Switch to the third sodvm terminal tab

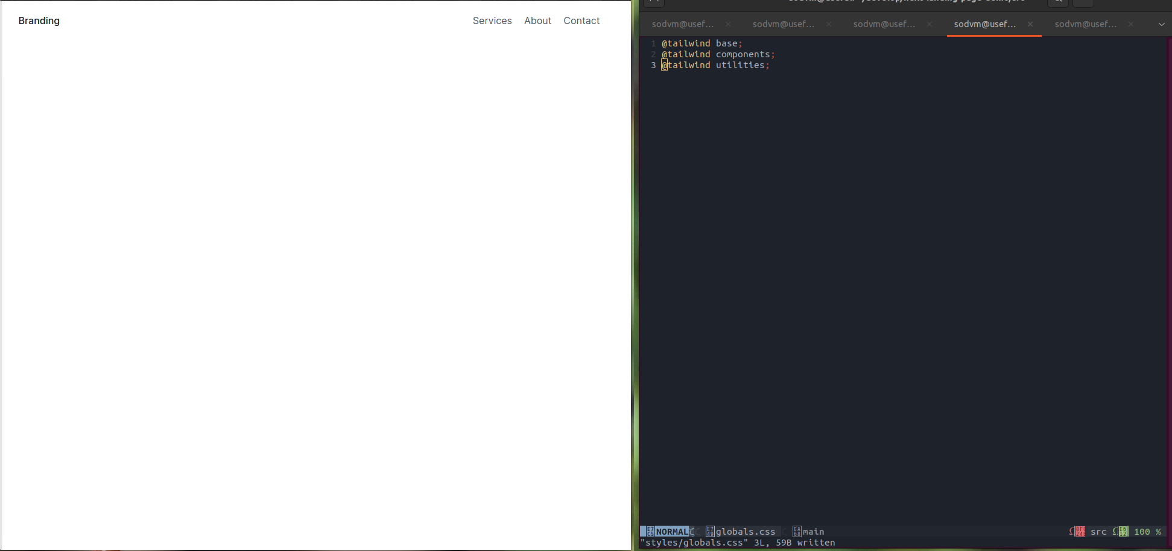[x=884, y=24]
